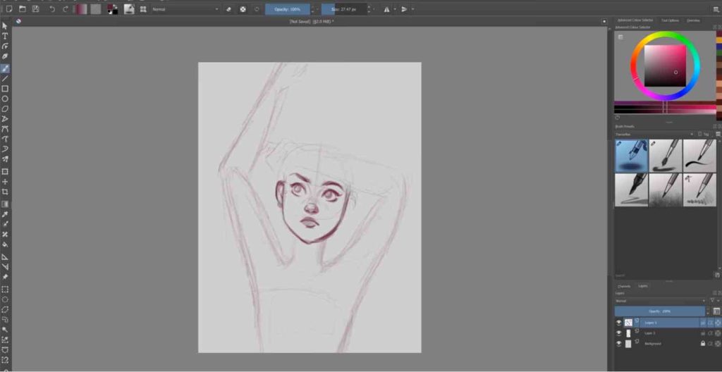Screen dimensions: 722x372
Task: Switch to Advanced Colour Selector tab
Action: pyautogui.click(x=635, y=20)
